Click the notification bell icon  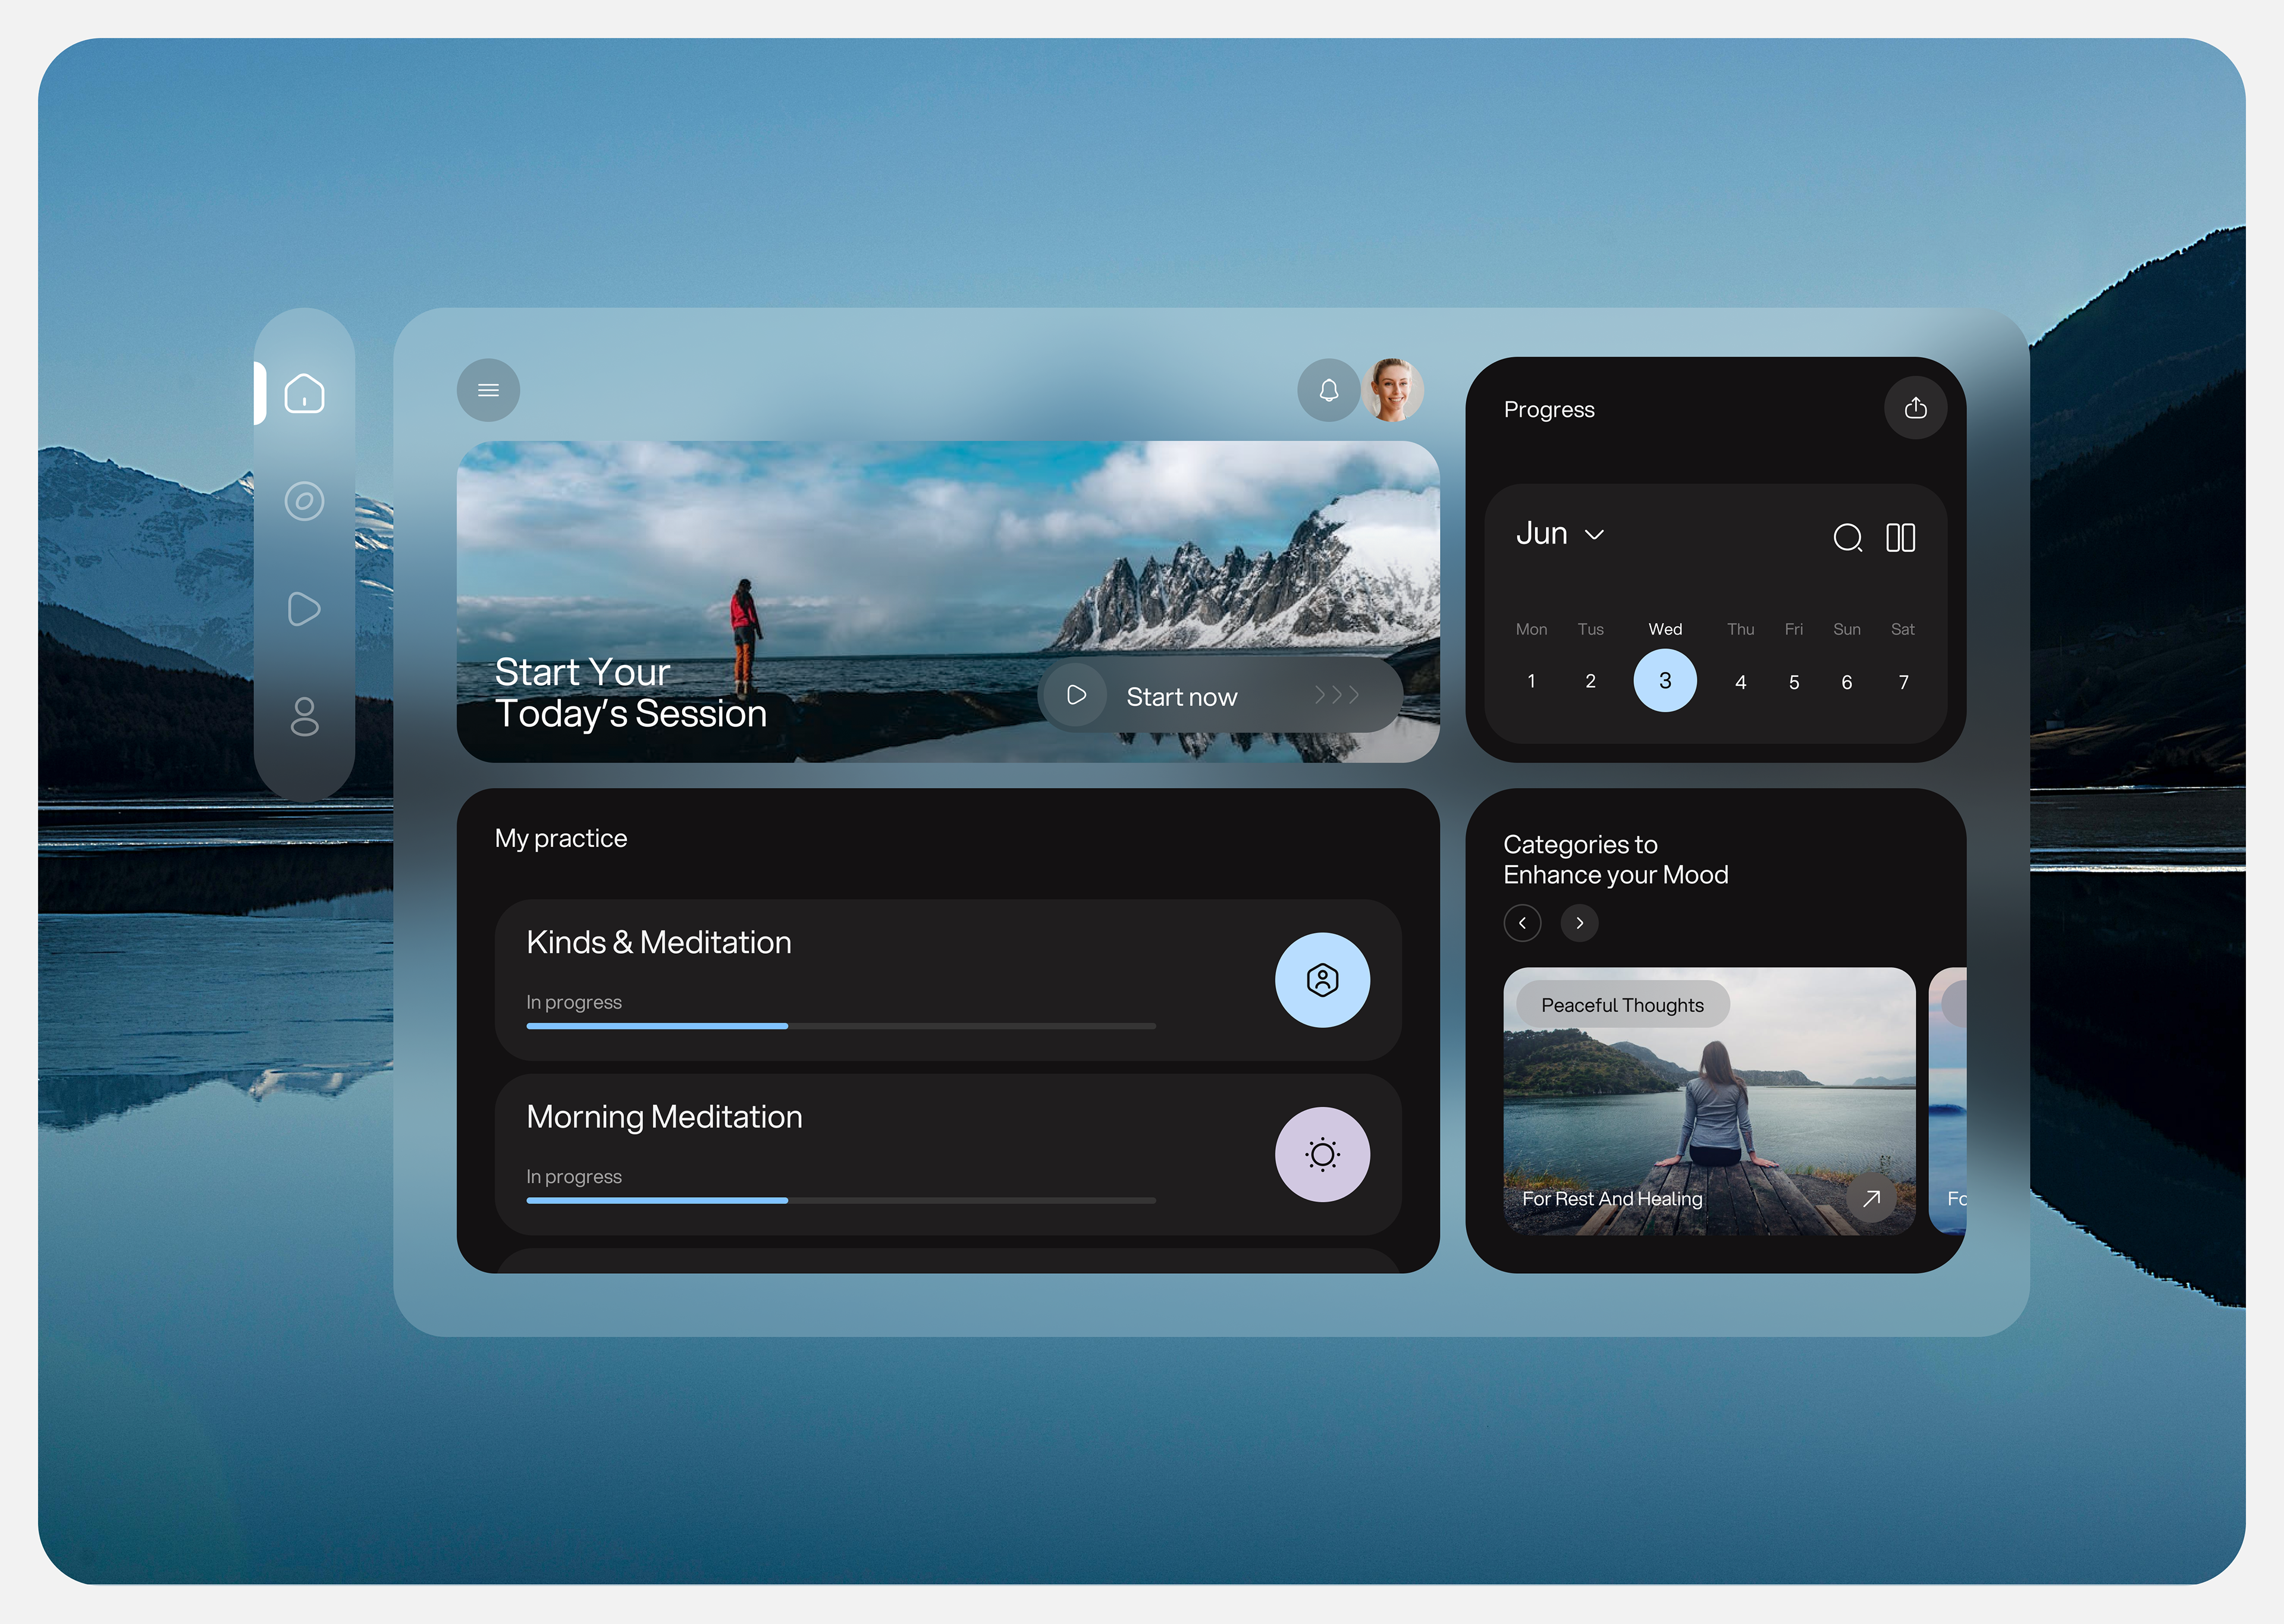[x=1328, y=390]
